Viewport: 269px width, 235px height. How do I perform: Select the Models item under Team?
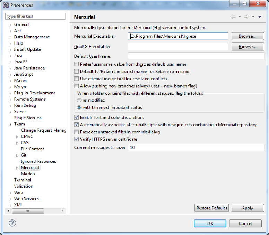tap(28, 174)
